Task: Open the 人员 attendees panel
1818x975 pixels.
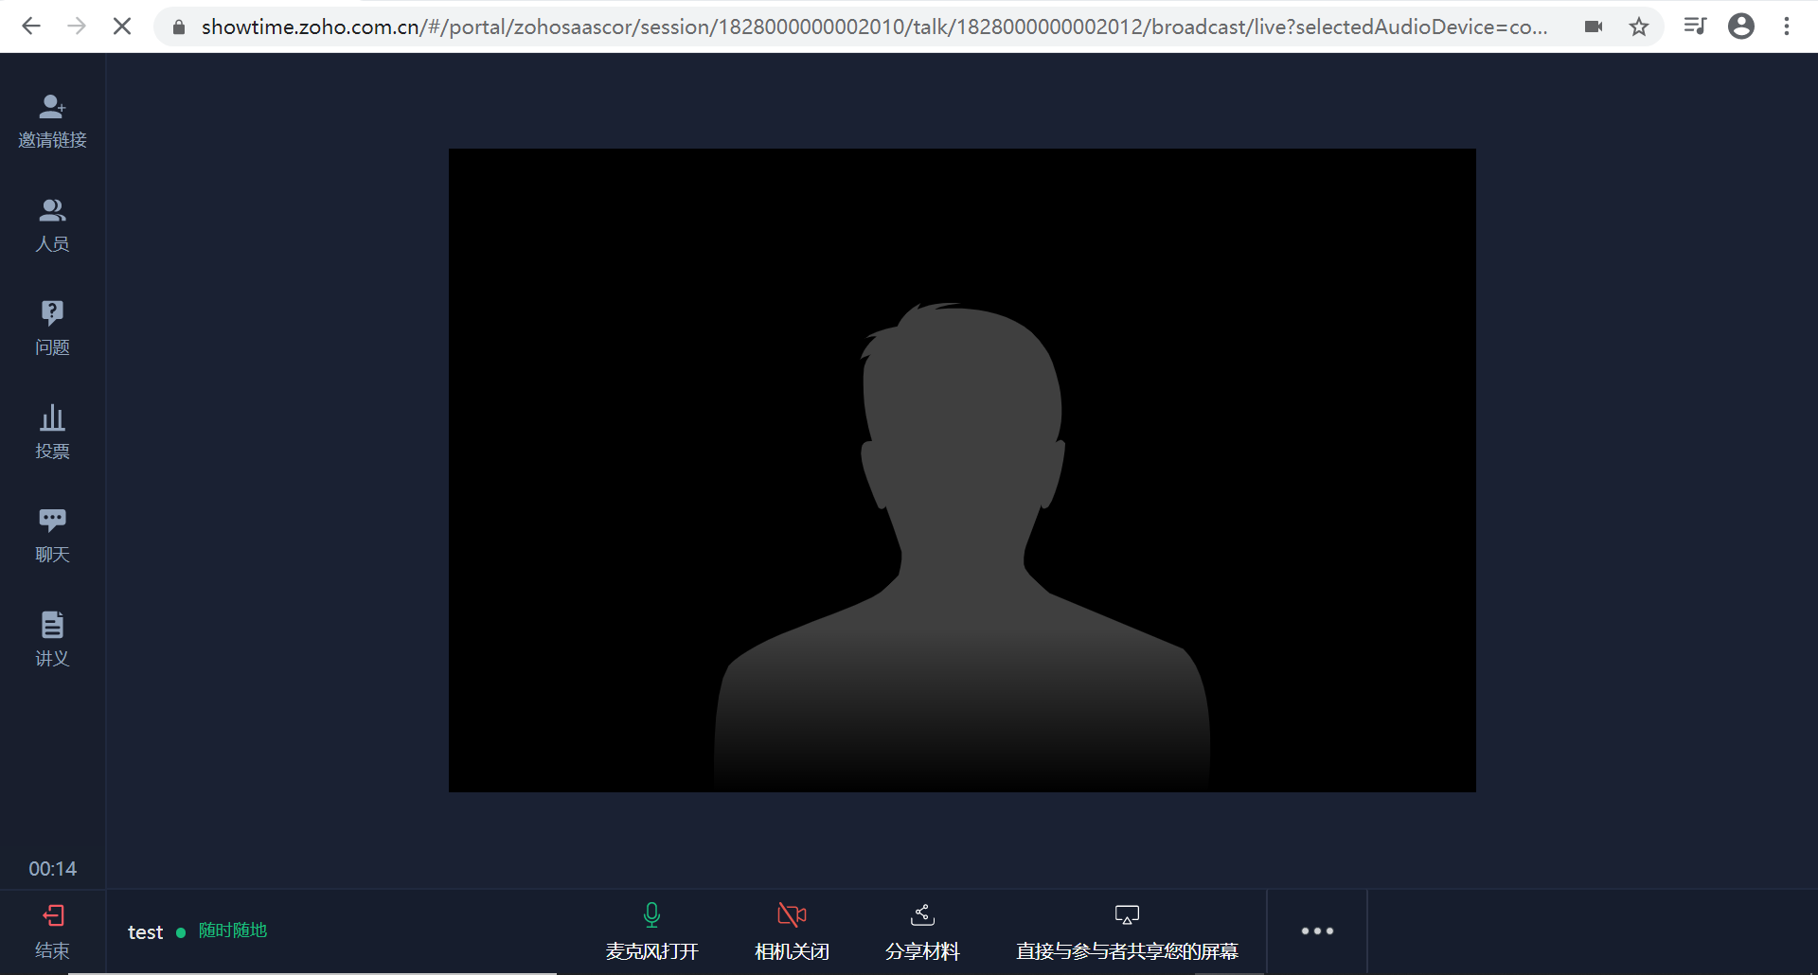Action: (51, 224)
